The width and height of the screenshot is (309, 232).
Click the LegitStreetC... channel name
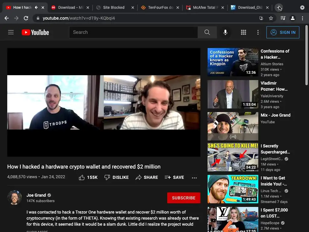(272, 159)
